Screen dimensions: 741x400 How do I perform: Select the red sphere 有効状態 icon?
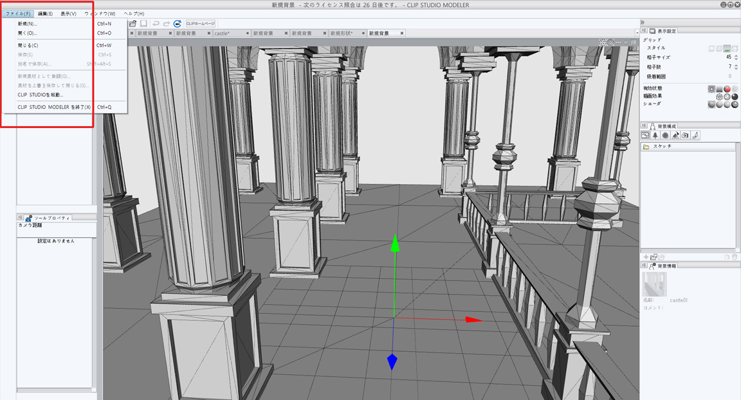727,89
